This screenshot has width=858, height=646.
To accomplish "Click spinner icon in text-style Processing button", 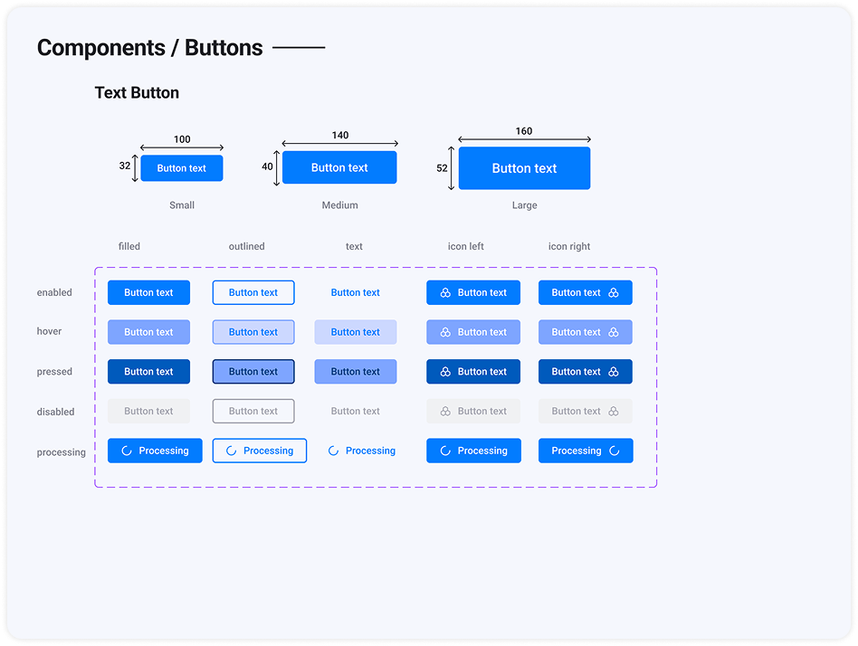I will click(333, 451).
